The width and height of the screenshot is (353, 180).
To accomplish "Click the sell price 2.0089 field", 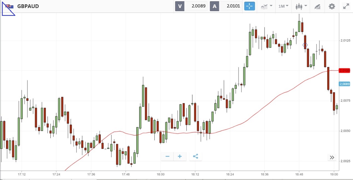I will pyautogui.click(x=196, y=6).
